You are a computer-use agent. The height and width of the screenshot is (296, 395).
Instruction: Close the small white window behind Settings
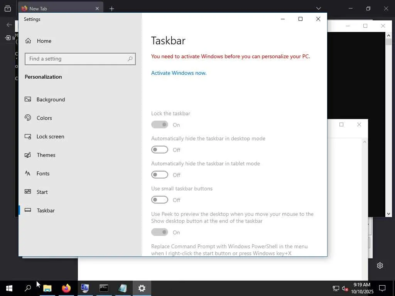tap(359, 124)
